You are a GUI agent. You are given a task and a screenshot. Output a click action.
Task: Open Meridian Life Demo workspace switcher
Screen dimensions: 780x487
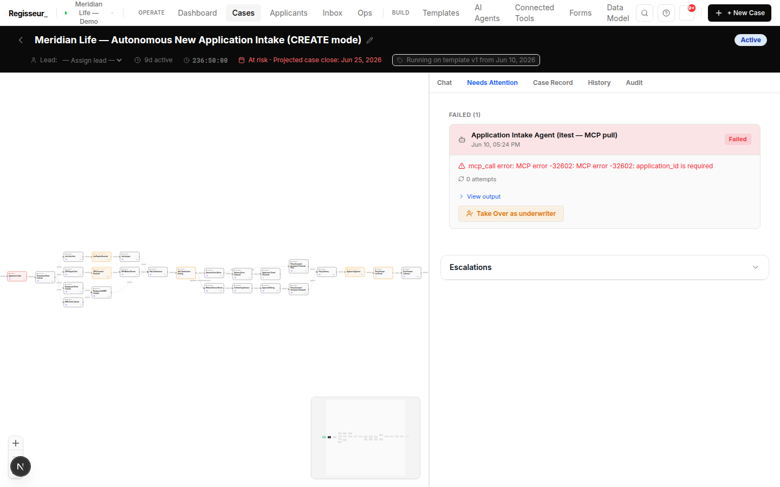coord(89,13)
